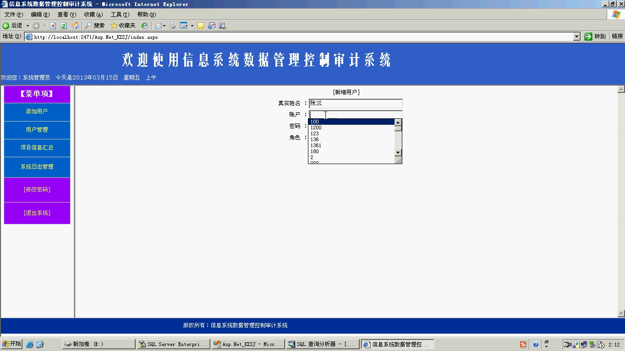Click the 开始 Start button
Screen dimensions: 625x351
coord(12,344)
